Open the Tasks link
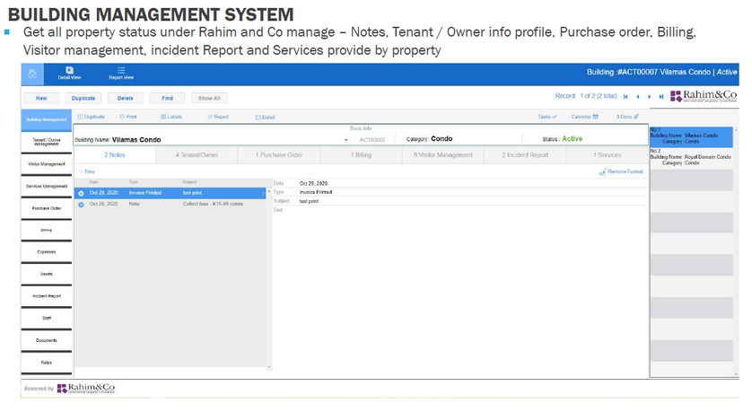752x412 pixels. click(547, 117)
